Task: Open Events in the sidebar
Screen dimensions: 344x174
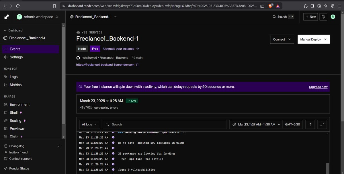Action: coord(30,49)
